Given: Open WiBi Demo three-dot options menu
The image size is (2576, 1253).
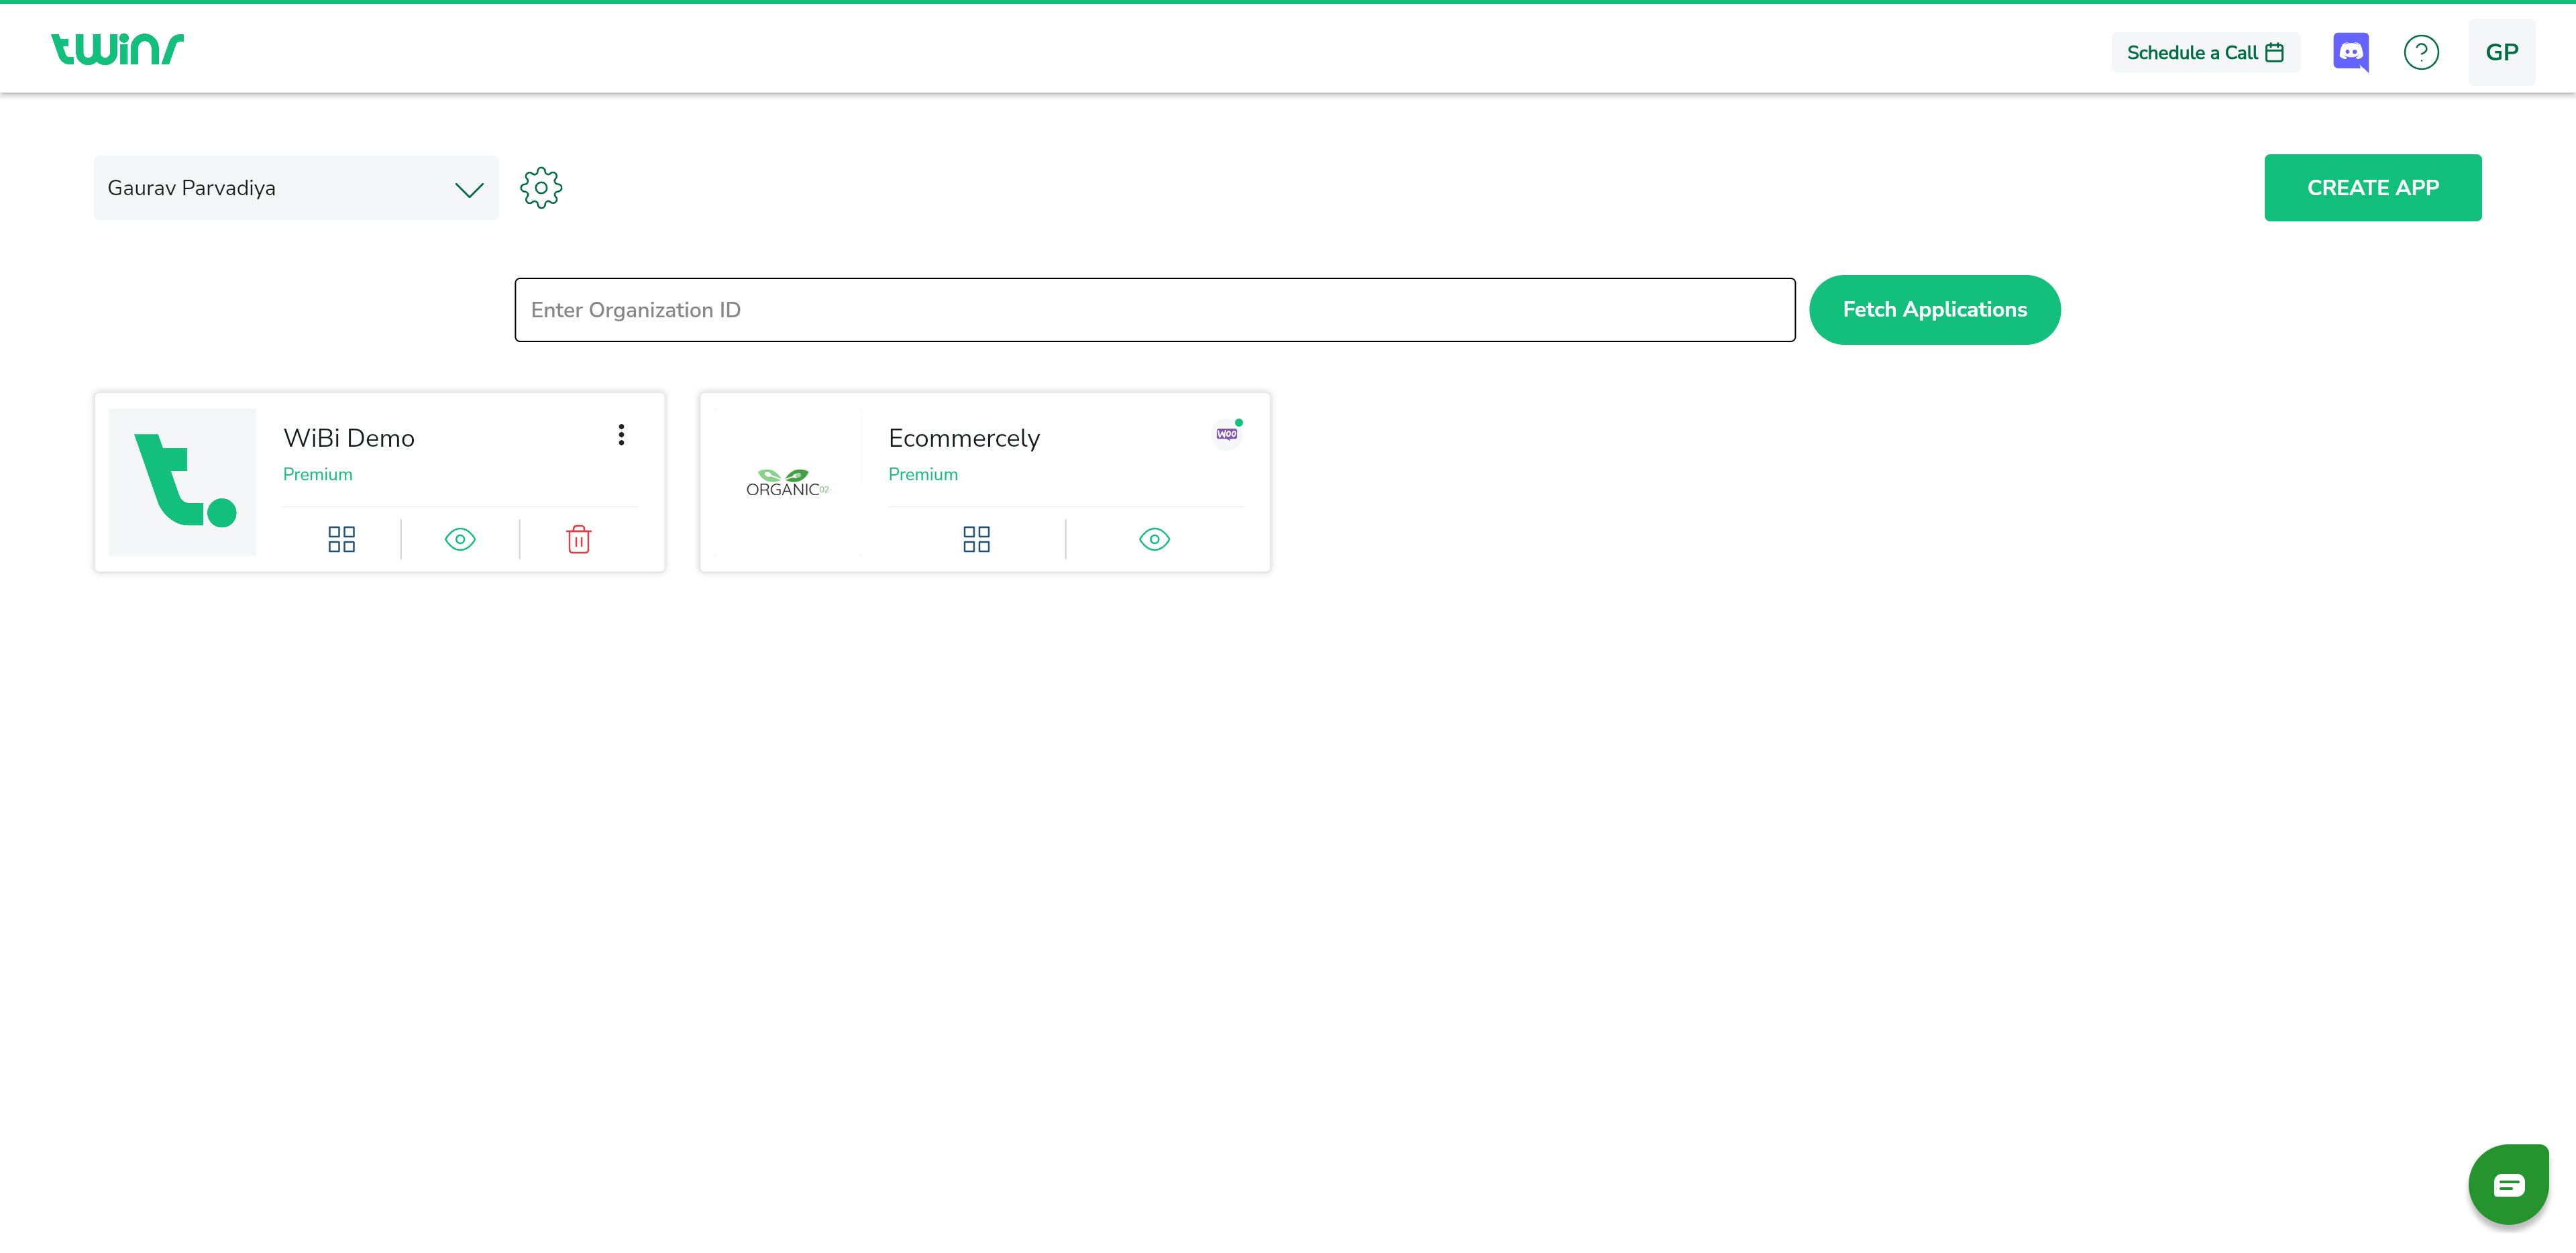Looking at the screenshot, I should tap(621, 435).
